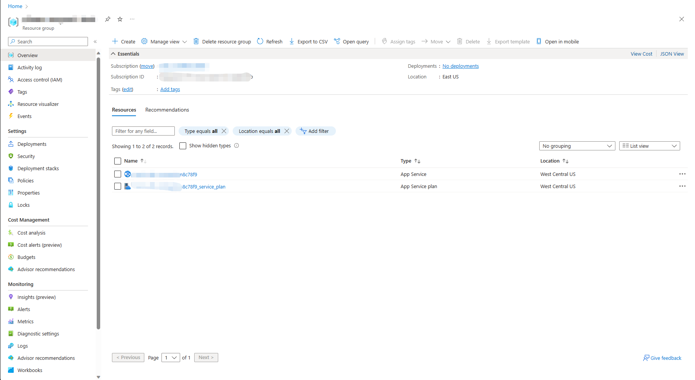Check the App Service row checkbox

point(118,174)
